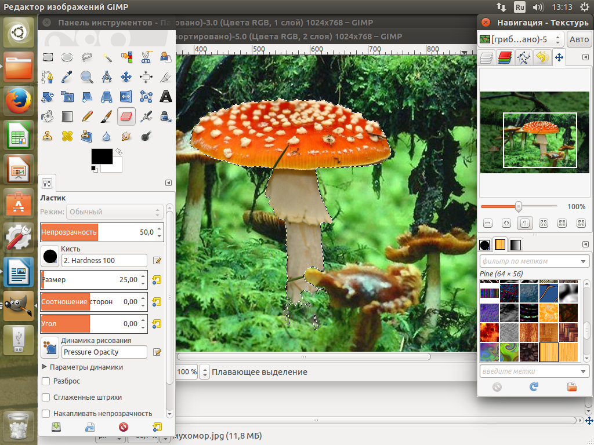The width and height of the screenshot is (594, 445).
Task: Click the black foreground color swatch
Action: (x=102, y=156)
